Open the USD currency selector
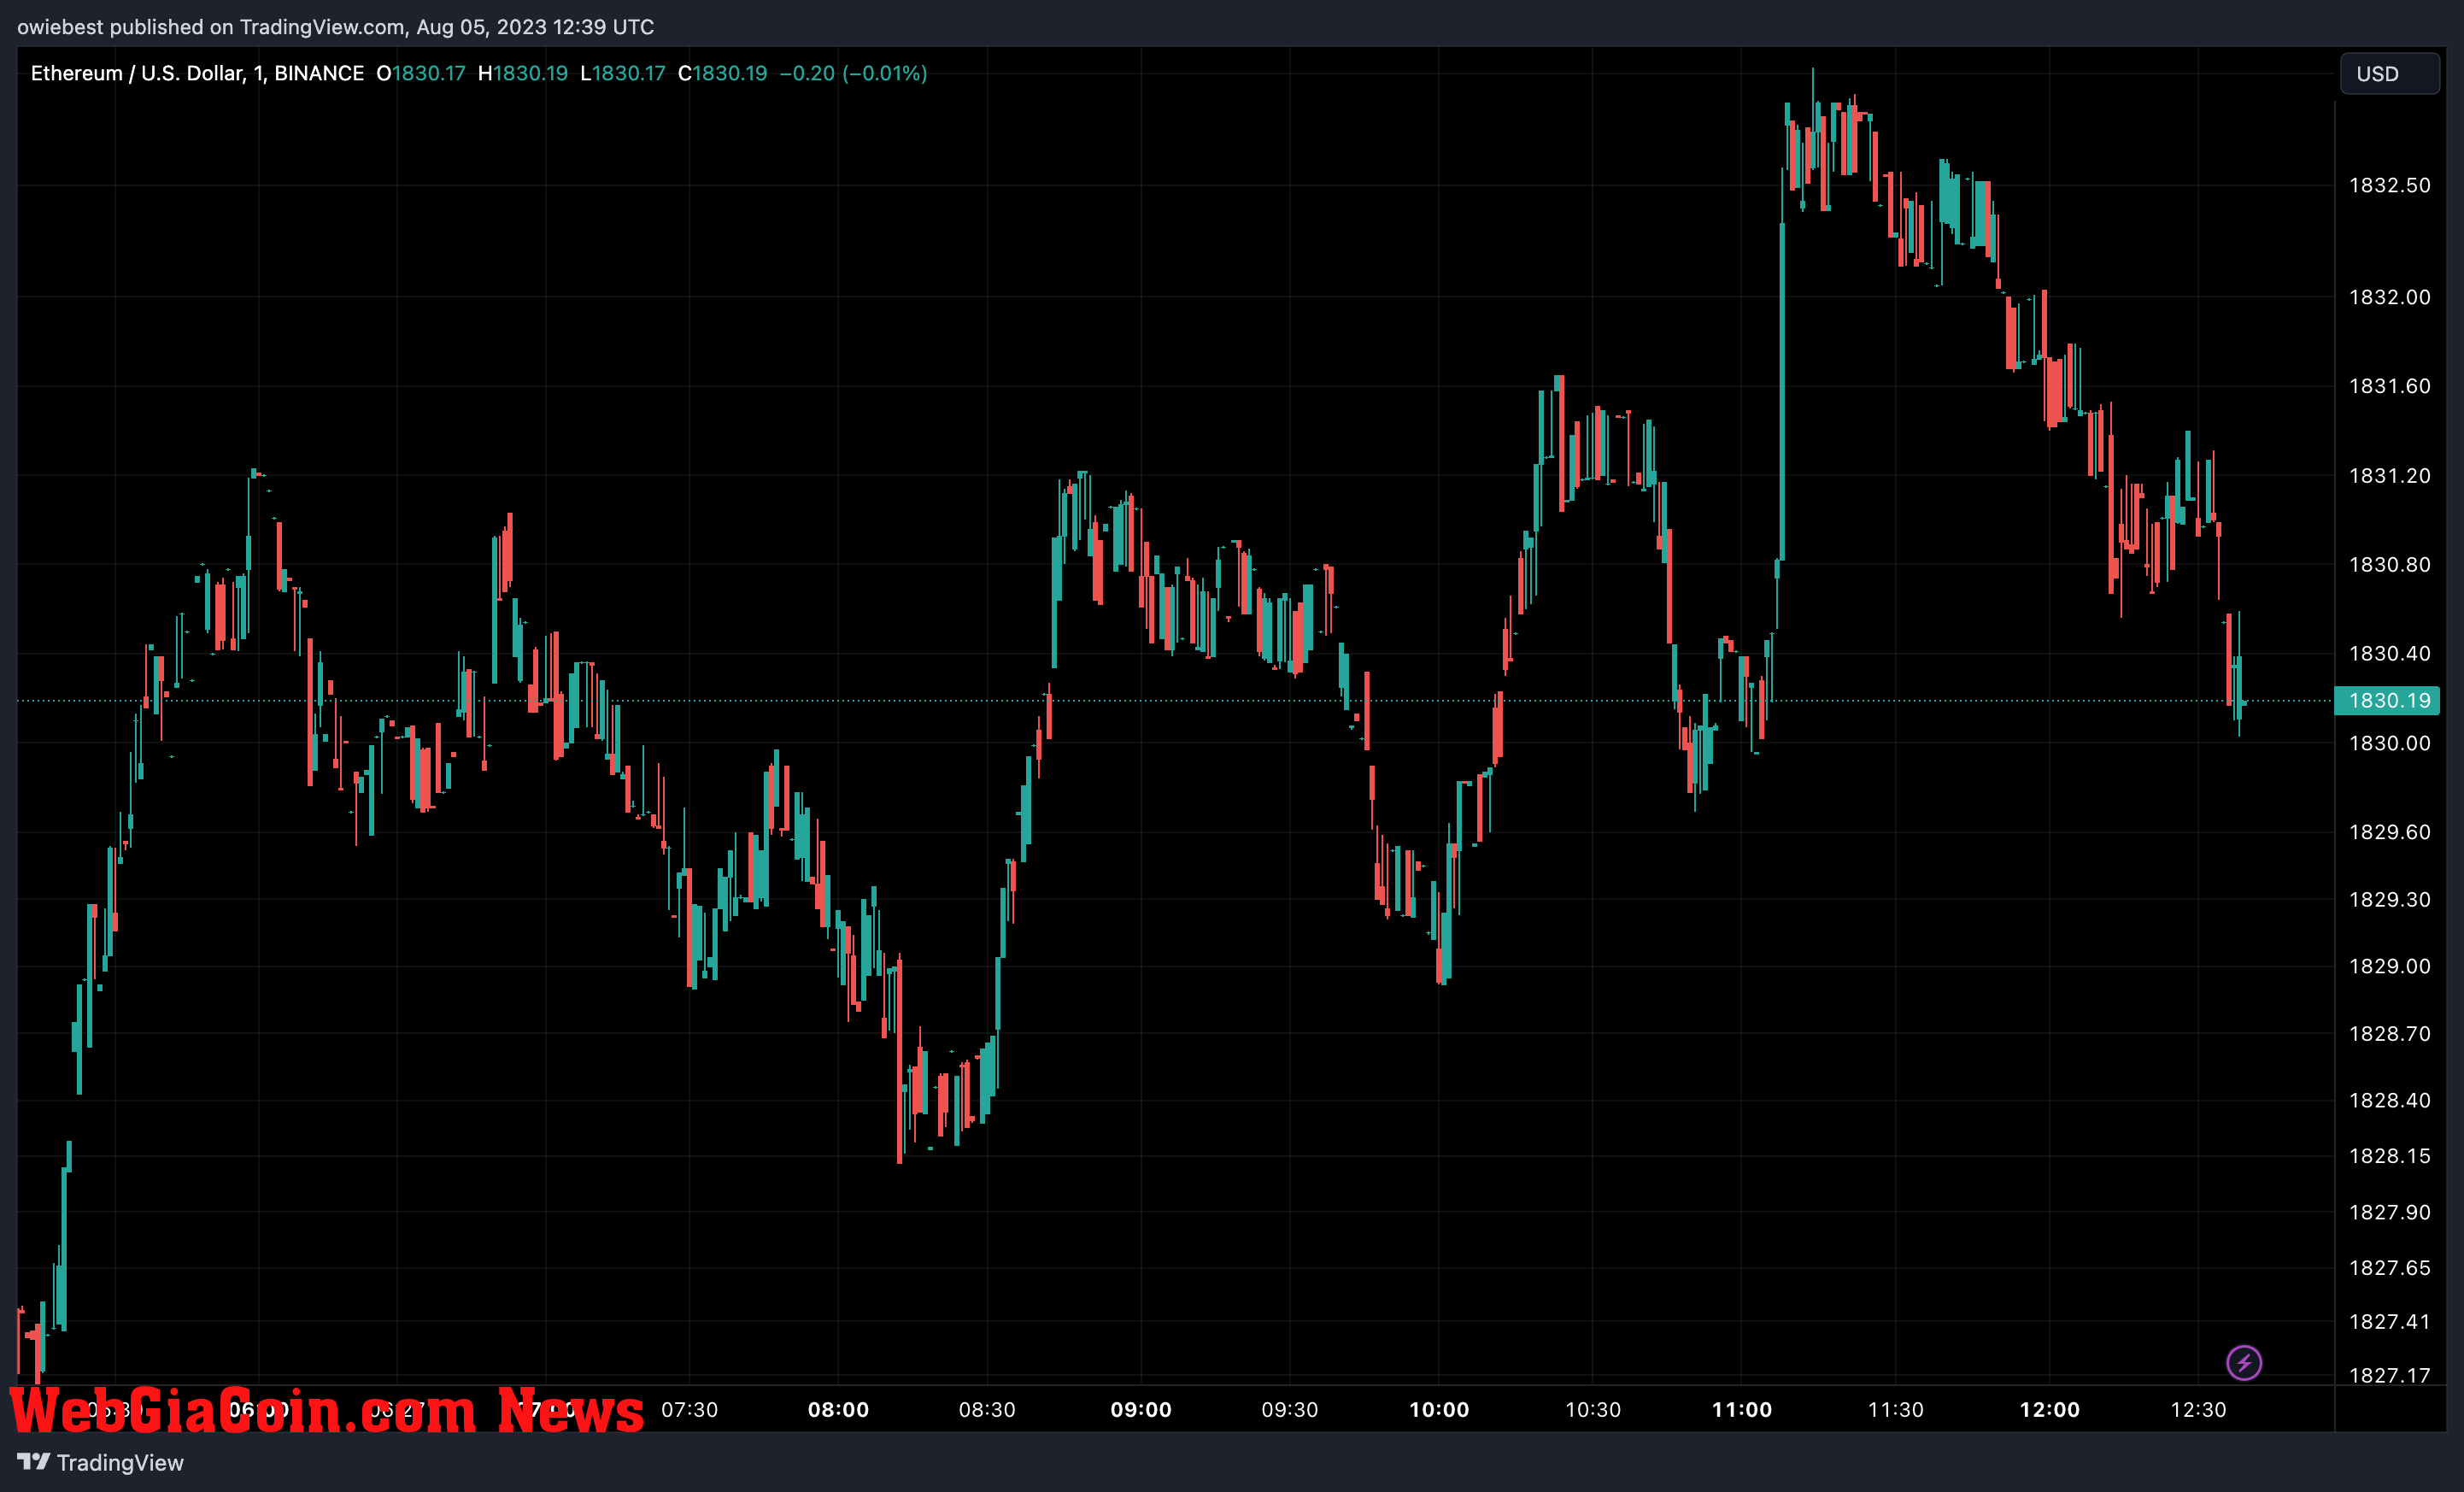The height and width of the screenshot is (1492, 2464). [2389, 74]
